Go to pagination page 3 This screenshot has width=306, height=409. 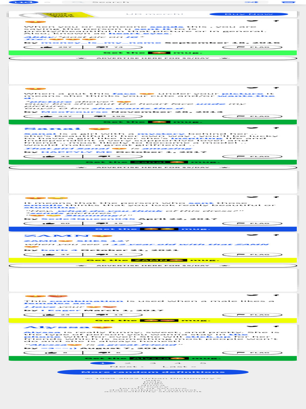pos(153,363)
